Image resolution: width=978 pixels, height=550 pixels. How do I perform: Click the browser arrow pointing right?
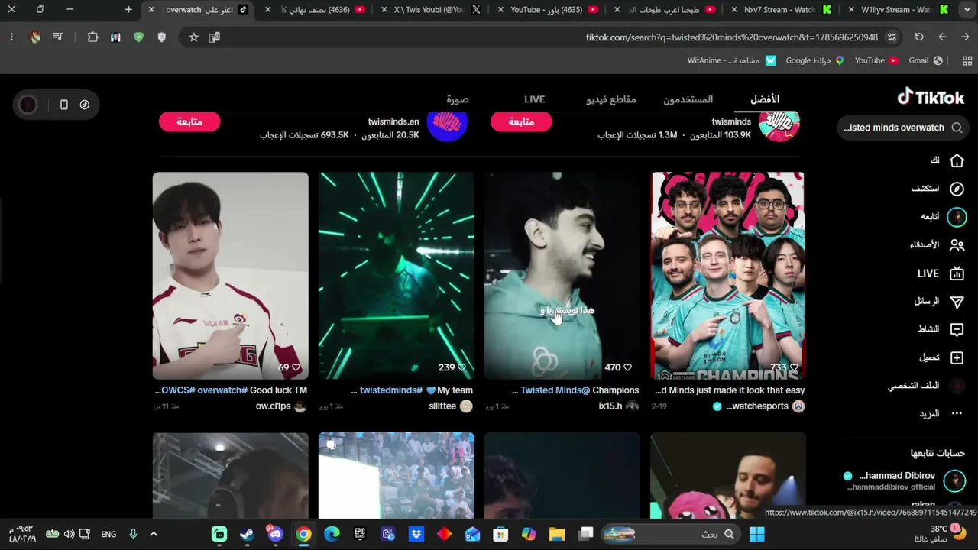tap(965, 37)
